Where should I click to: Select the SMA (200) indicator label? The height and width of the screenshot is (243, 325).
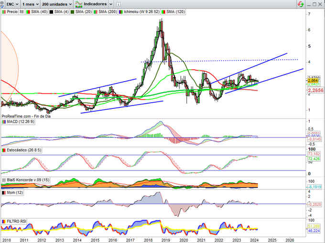tap(107, 11)
